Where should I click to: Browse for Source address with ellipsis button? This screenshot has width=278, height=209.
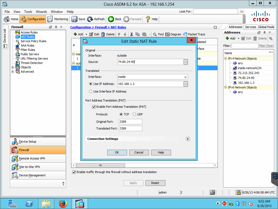pyautogui.click(x=185, y=62)
